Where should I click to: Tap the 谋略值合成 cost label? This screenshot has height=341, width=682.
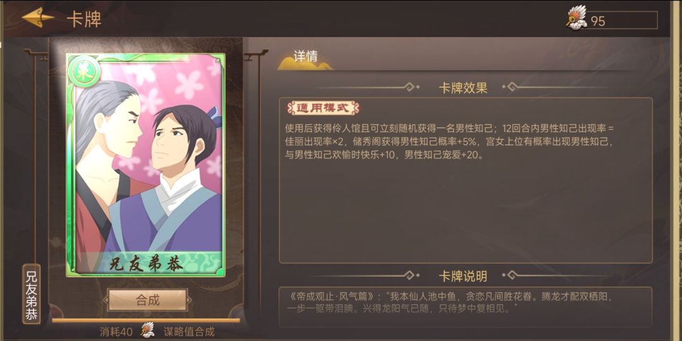tap(189, 332)
